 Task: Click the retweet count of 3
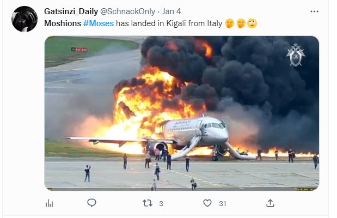[161, 203]
